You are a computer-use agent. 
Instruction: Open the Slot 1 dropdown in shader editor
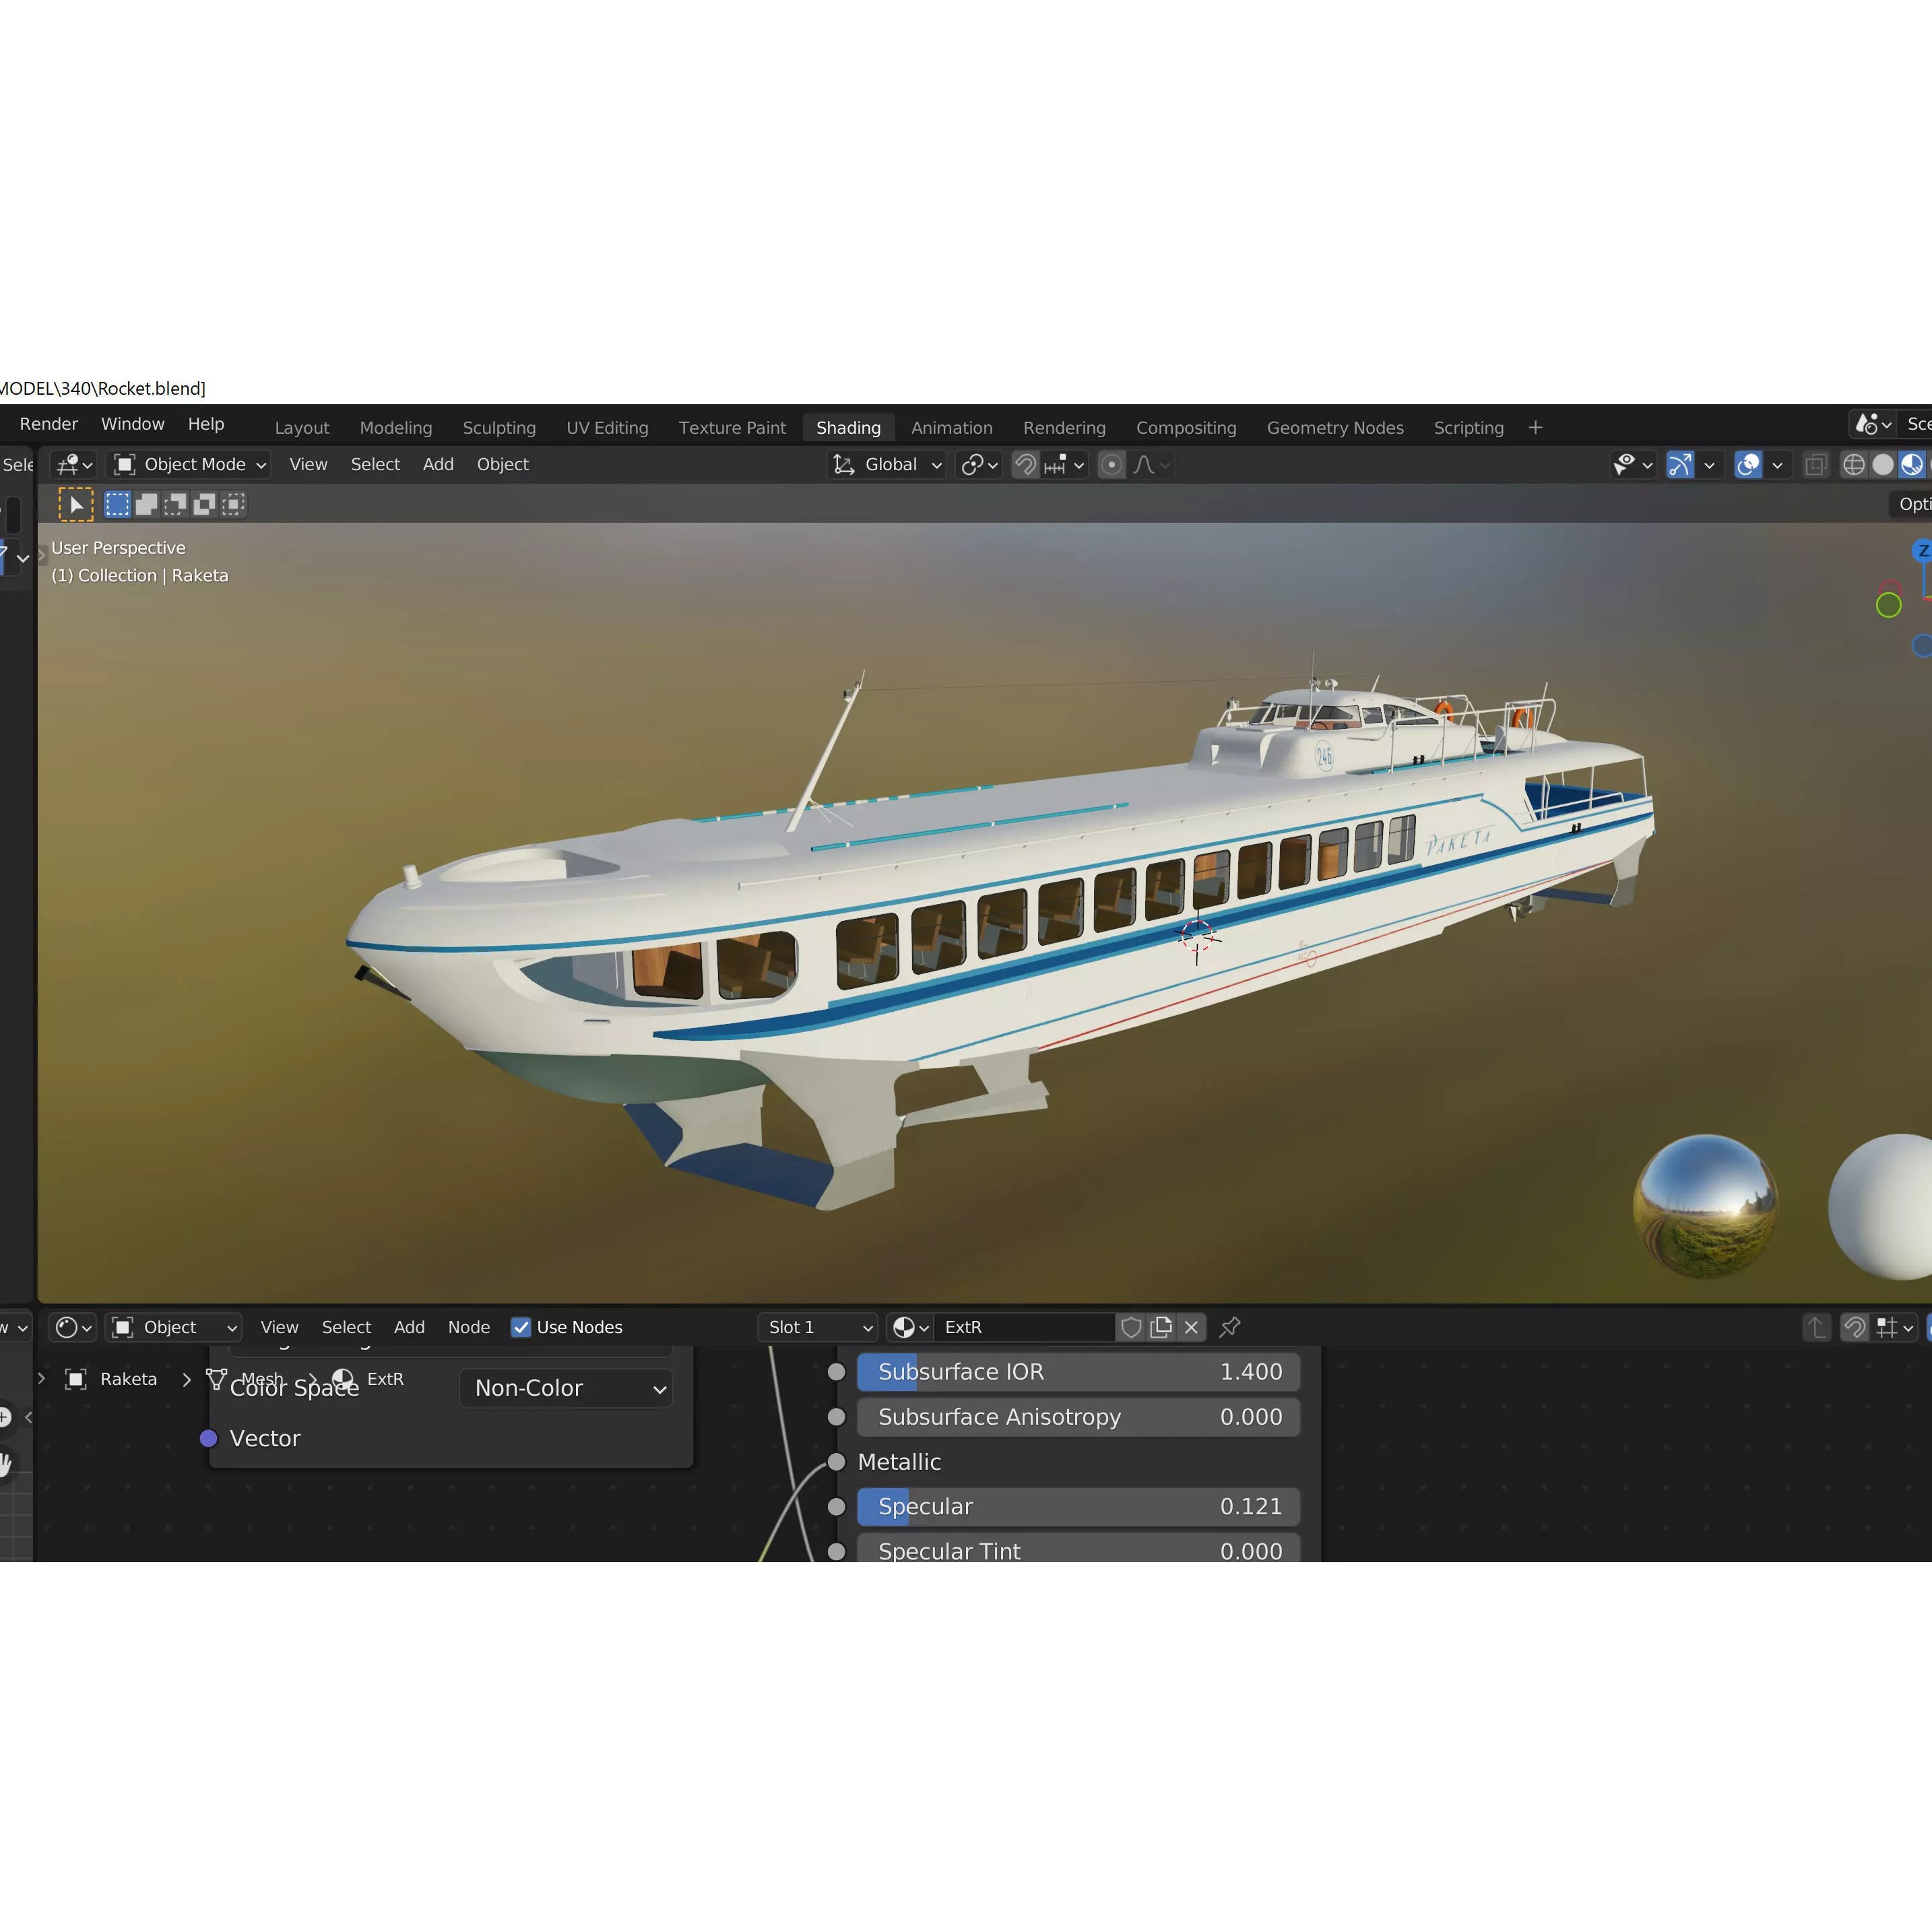817,1327
